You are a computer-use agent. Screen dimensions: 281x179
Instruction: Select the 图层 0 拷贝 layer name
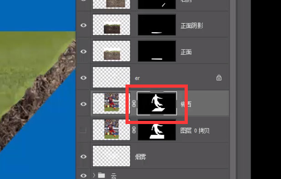point(195,130)
